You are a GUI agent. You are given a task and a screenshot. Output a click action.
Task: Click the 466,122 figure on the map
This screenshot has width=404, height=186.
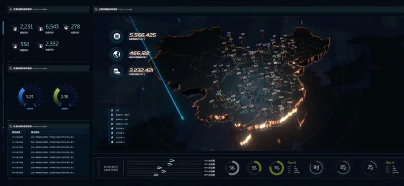(140, 53)
